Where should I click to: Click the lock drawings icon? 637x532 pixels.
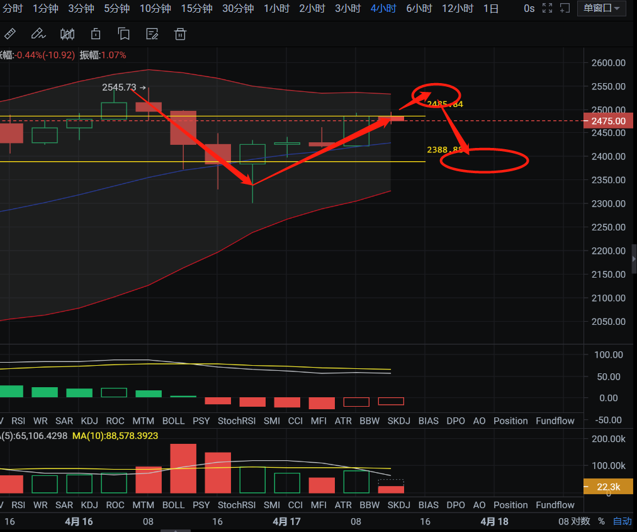point(96,34)
